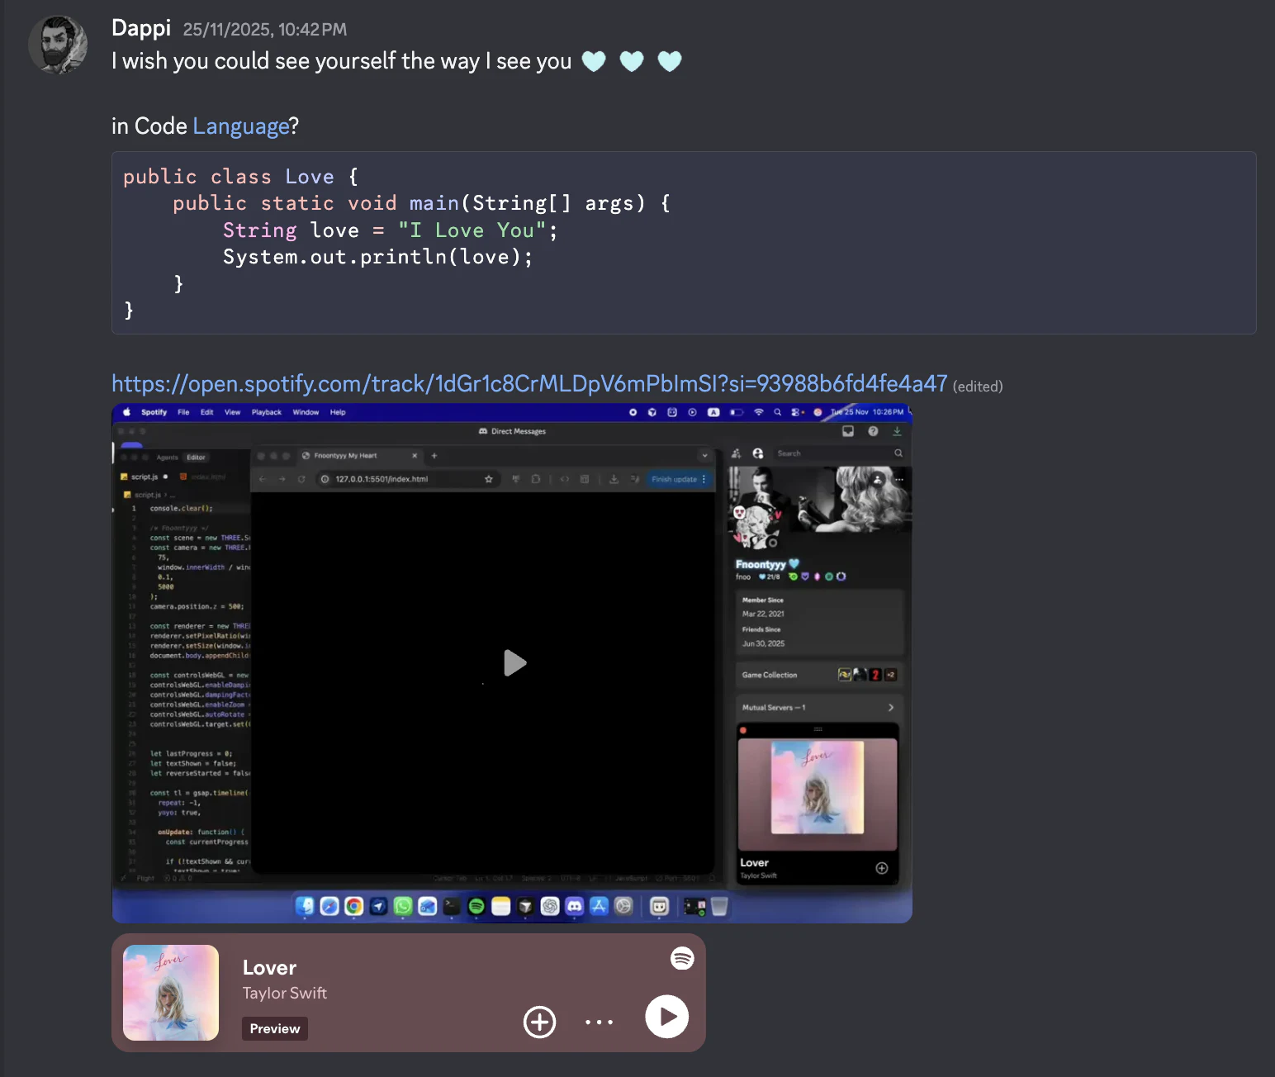1275x1077 pixels.
Task: Click the code line "public static void main(String[] args) {"
Action: pyautogui.click(x=422, y=203)
